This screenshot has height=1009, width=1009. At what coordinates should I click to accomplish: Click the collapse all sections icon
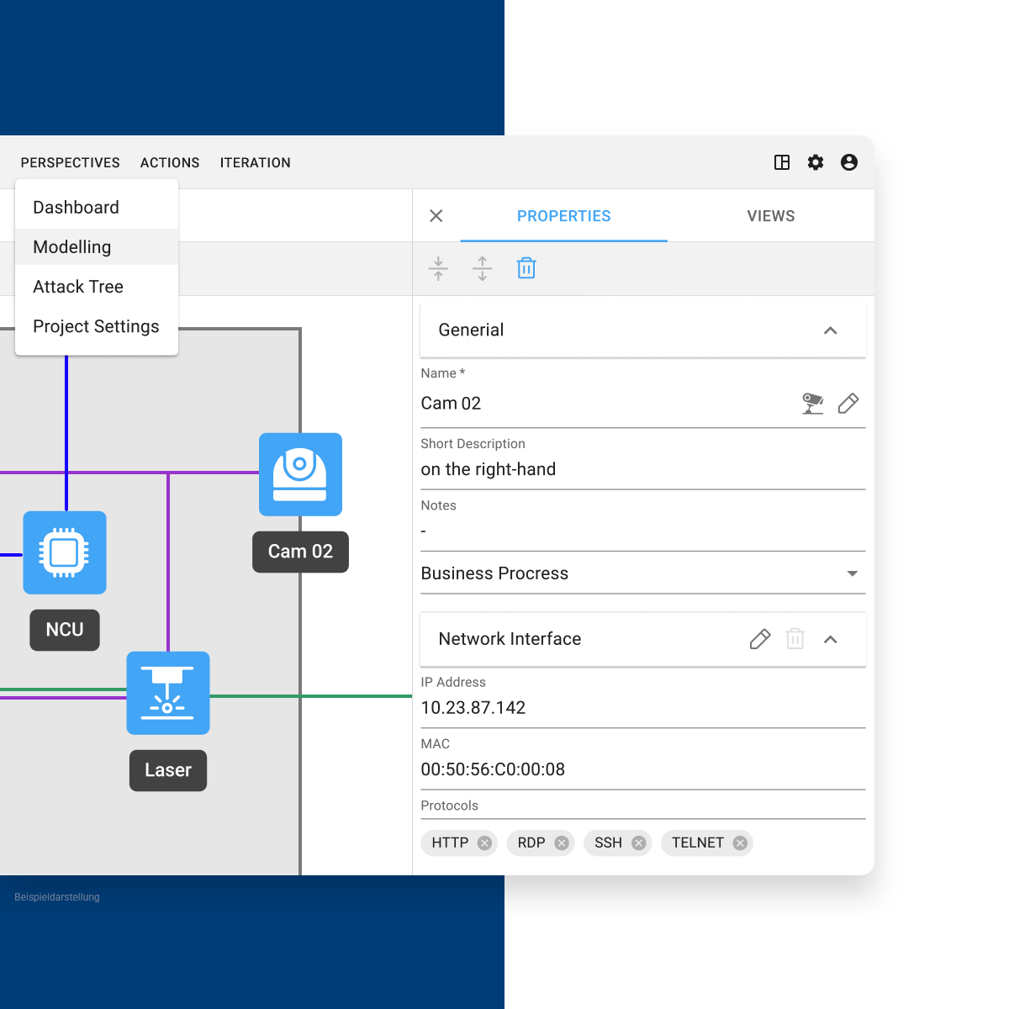(x=438, y=268)
